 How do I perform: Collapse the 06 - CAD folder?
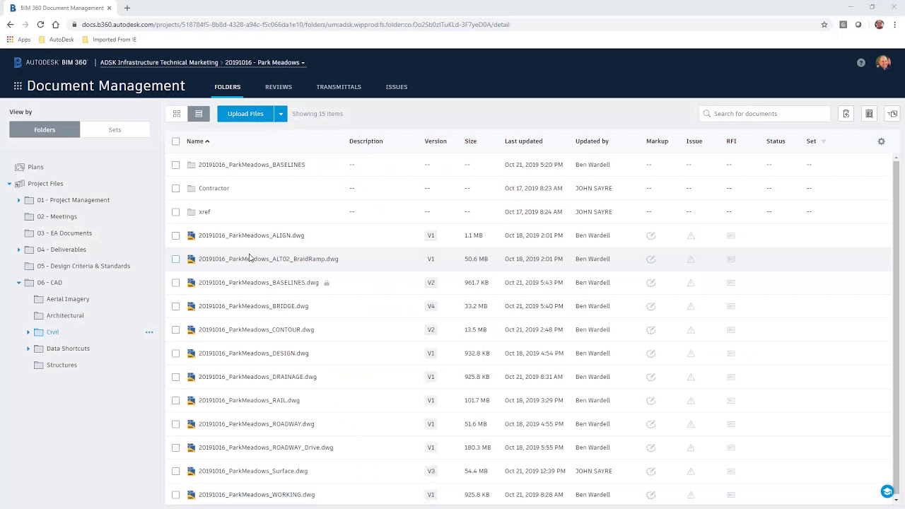(x=19, y=283)
